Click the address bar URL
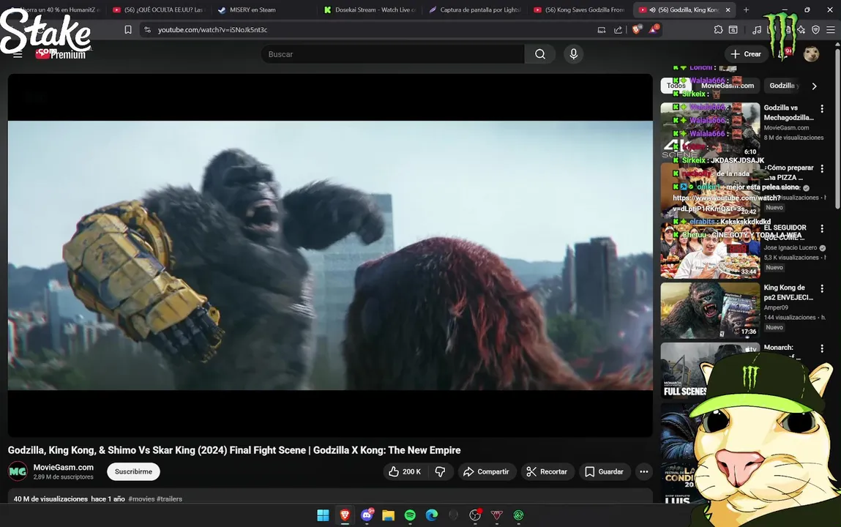 pos(212,30)
